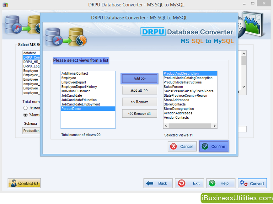Click the gears icon on Convert
Screen dimensions: 273x204
[244, 183]
